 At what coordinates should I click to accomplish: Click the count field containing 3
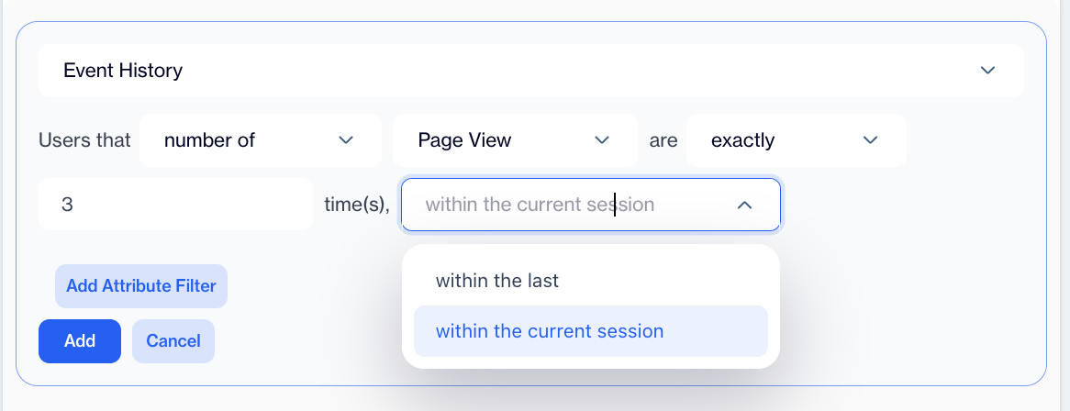click(175, 205)
